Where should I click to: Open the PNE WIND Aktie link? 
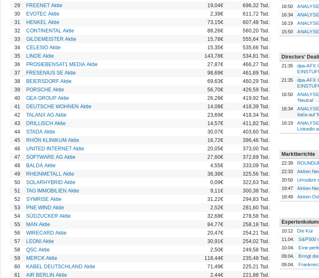[x=45, y=208]
